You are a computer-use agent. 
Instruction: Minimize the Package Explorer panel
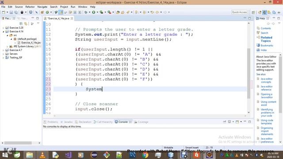33,18
